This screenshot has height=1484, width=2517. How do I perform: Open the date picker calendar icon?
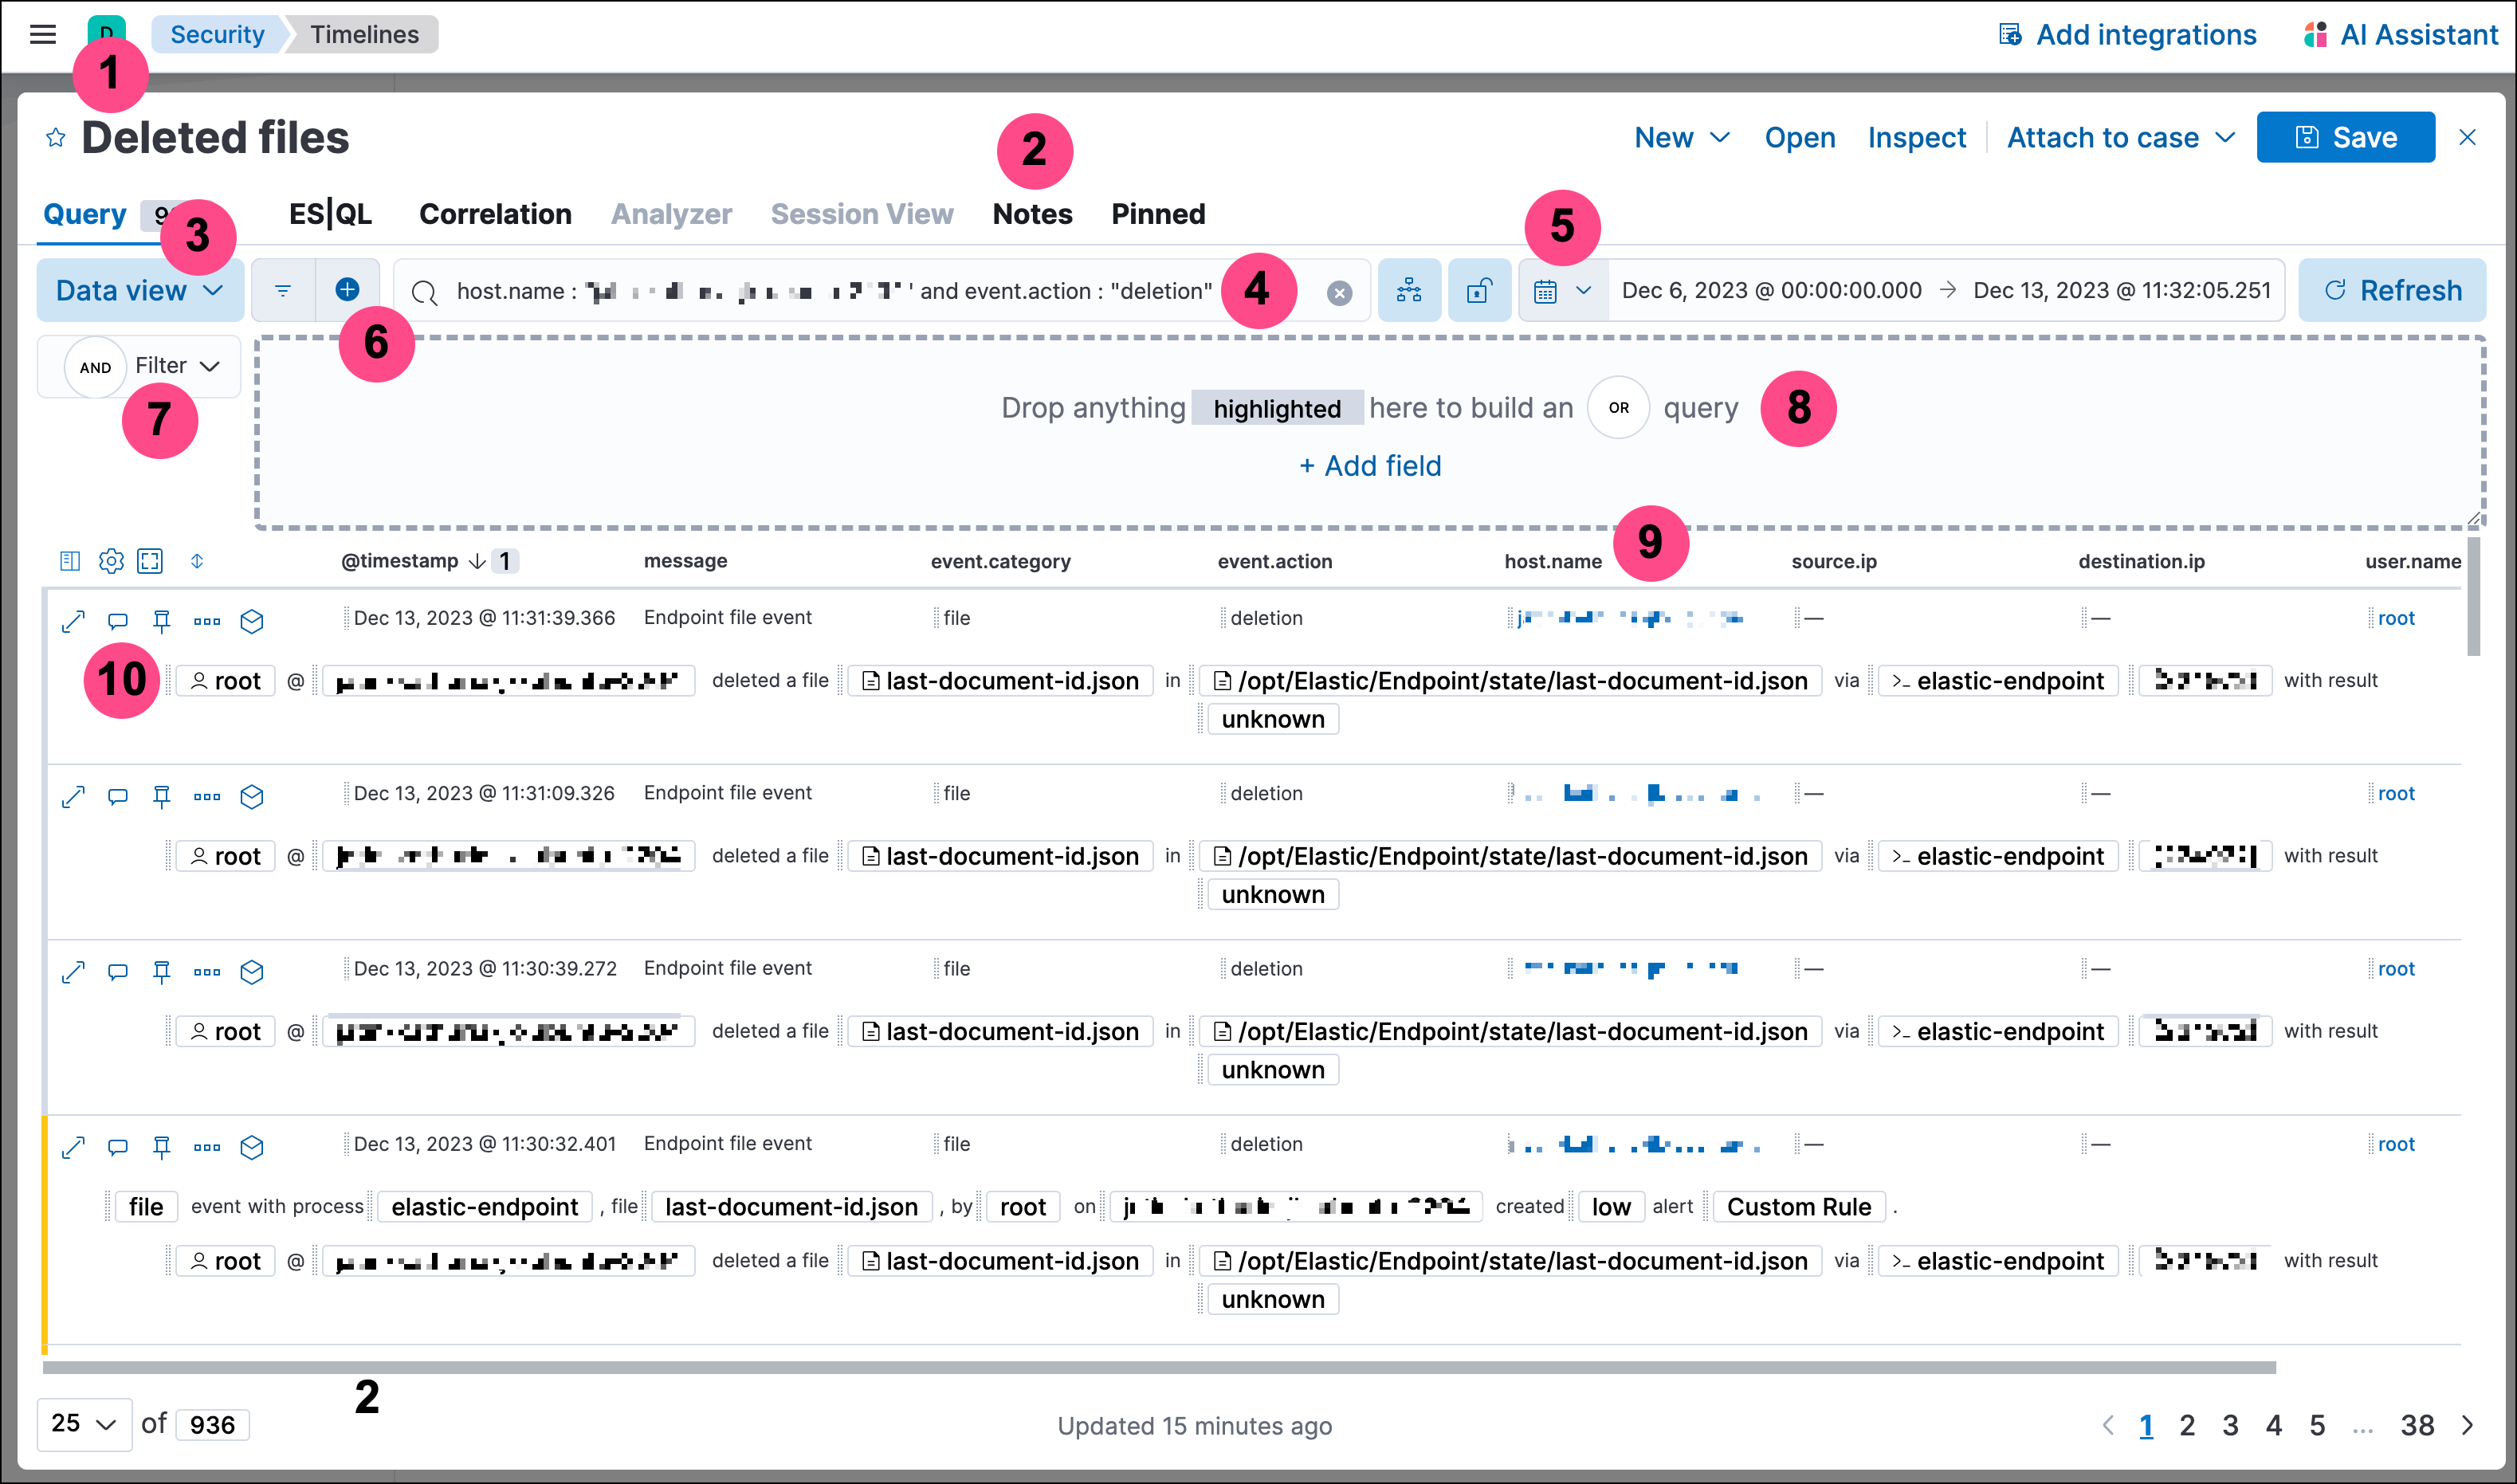(x=1546, y=290)
